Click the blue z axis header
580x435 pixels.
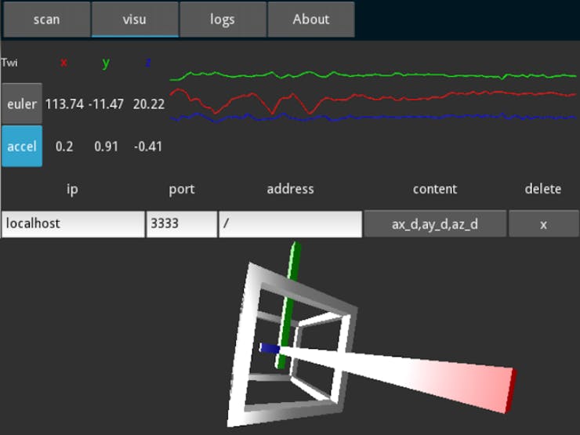pos(148,62)
